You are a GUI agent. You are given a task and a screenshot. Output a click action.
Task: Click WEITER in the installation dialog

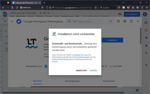tap(93, 71)
